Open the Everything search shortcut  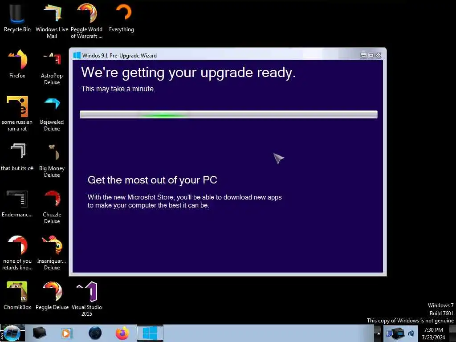tap(122, 17)
